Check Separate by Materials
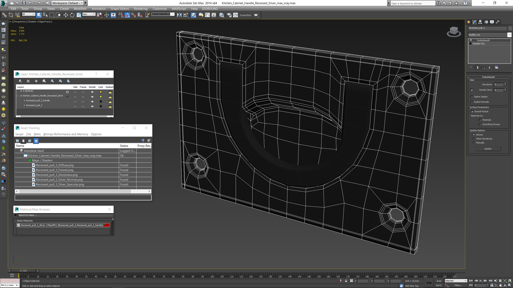 (480, 120)
